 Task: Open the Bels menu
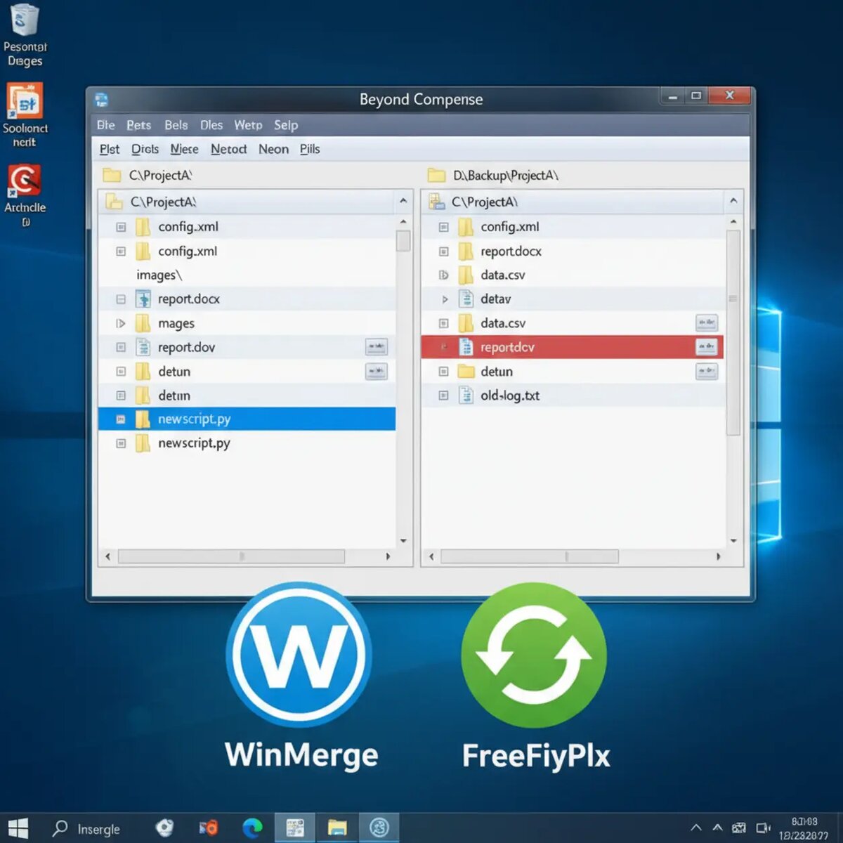pyautogui.click(x=176, y=125)
